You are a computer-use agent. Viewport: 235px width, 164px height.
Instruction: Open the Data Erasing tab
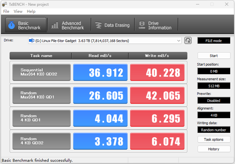click(112, 25)
